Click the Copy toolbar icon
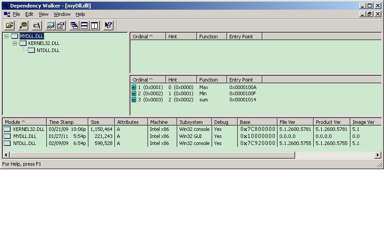The image size is (384, 238). click(x=23, y=26)
